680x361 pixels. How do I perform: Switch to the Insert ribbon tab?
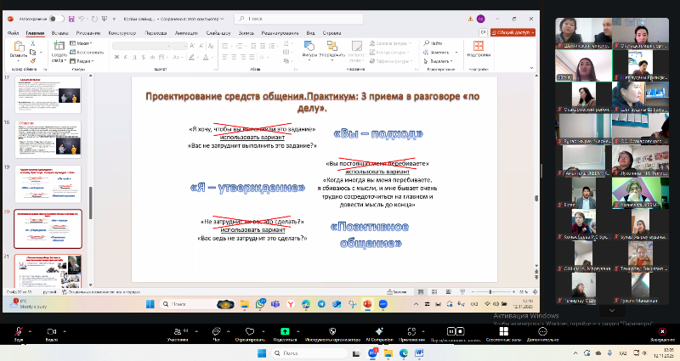click(59, 32)
